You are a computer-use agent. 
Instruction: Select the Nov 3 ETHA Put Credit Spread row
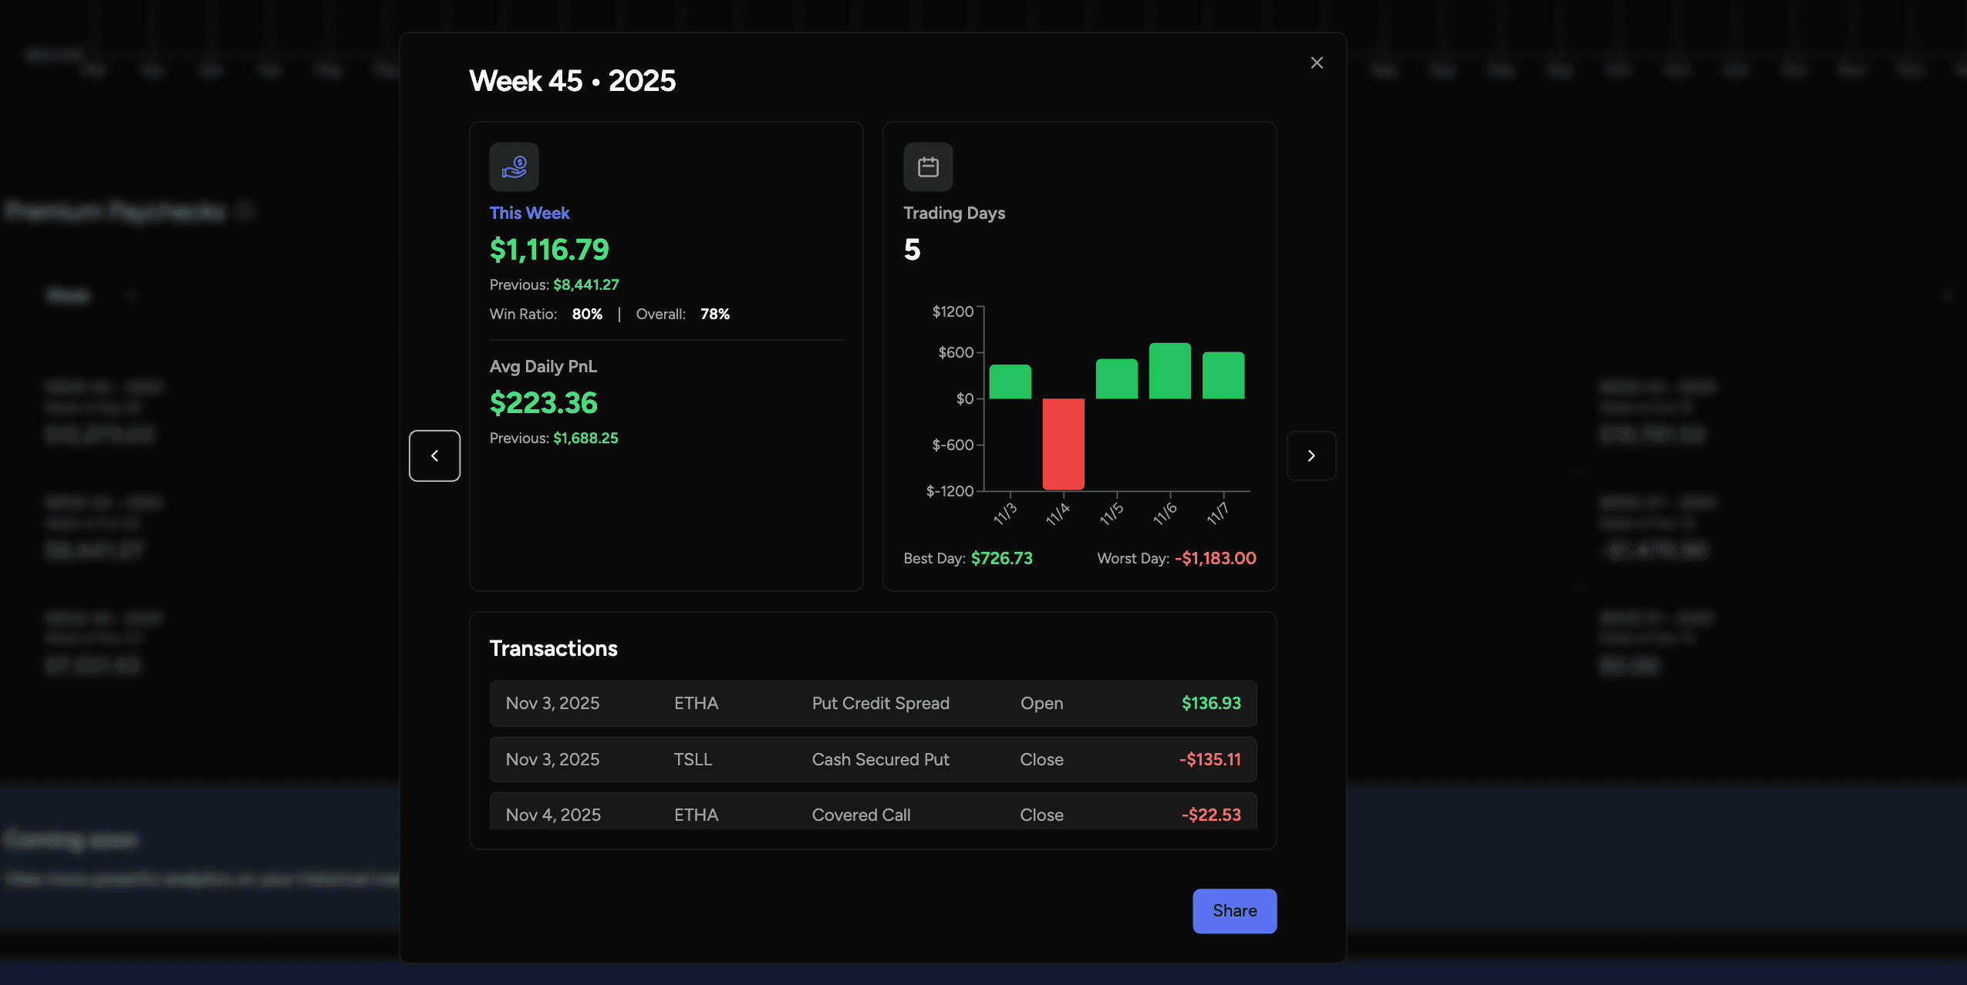point(872,703)
